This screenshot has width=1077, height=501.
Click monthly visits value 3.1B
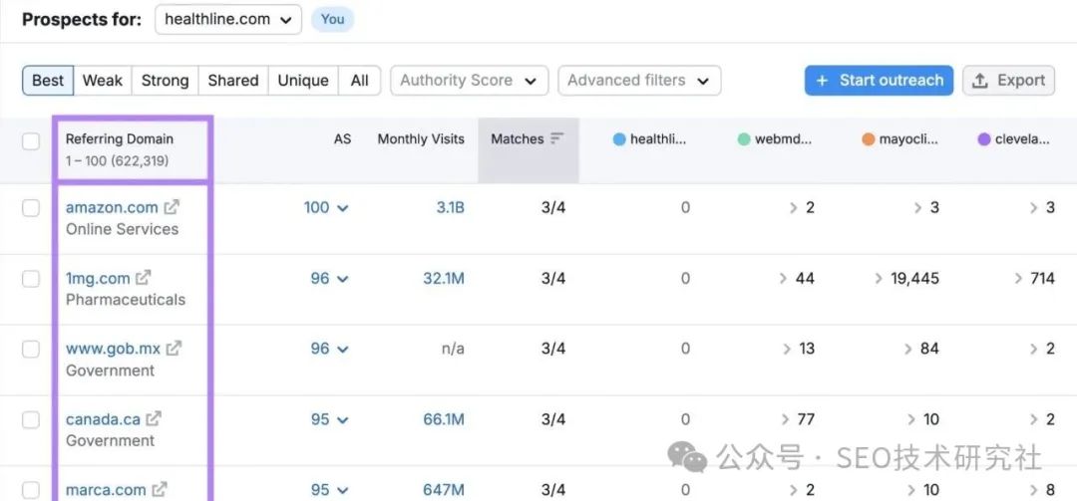point(450,207)
